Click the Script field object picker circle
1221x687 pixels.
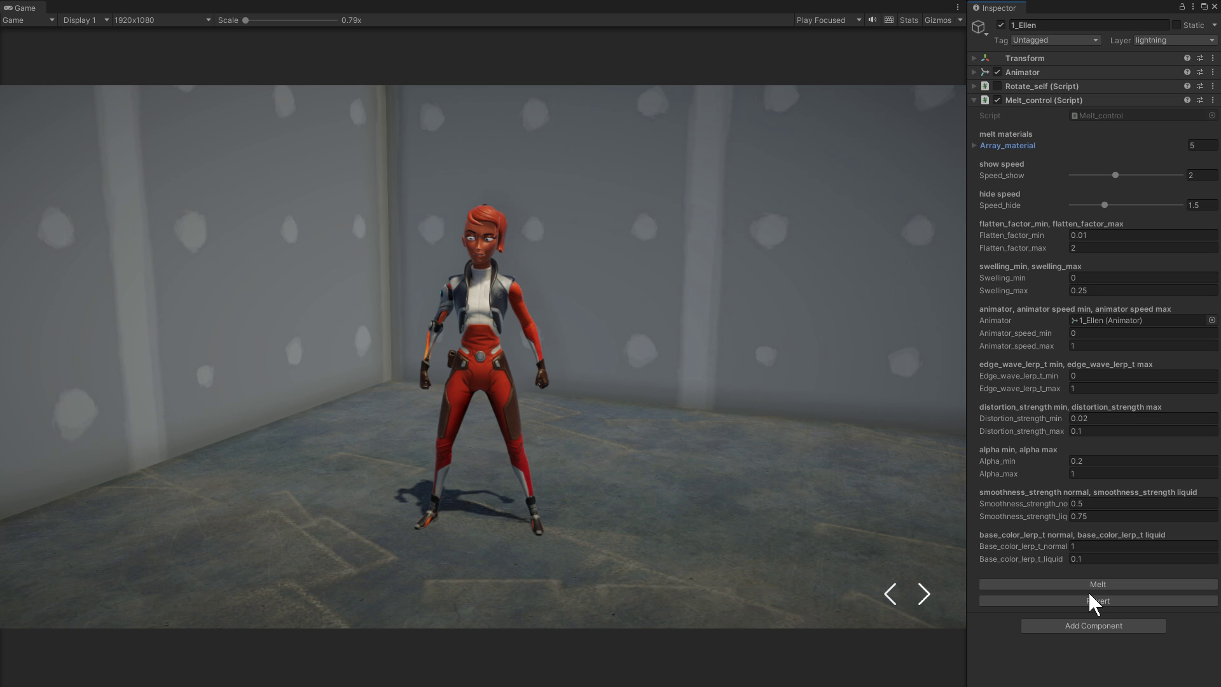pos(1212,115)
